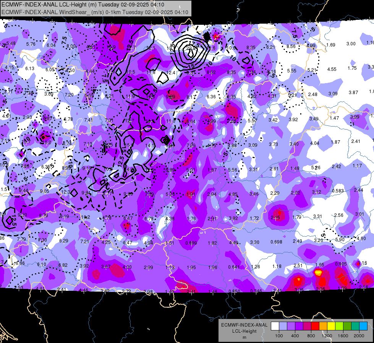The width and height of the screenshot is (374, 343).
Task: Click the grid value 6.13
Action: pos(30,68)
